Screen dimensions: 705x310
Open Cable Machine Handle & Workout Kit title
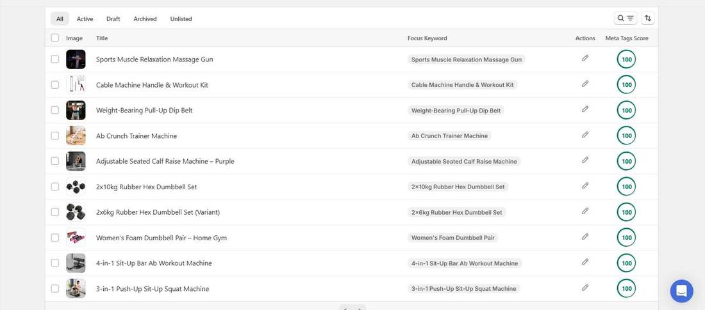tap(152, 85)
